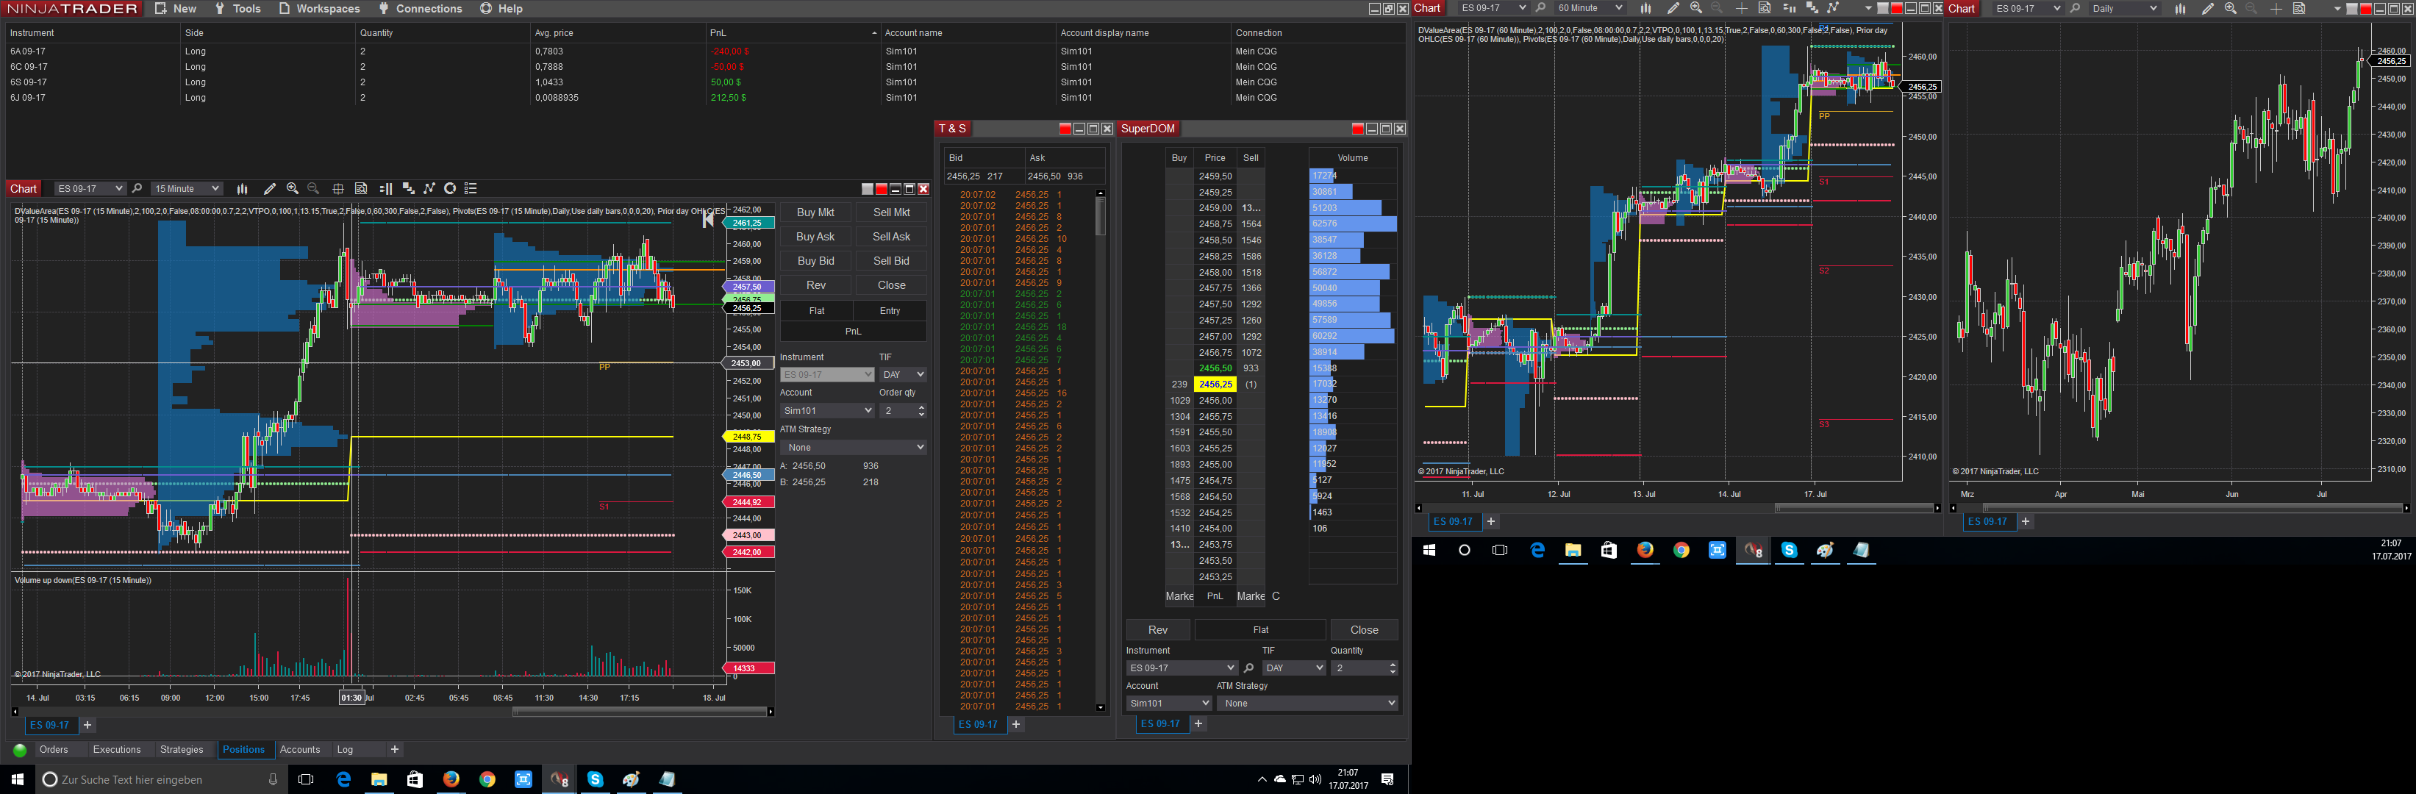The width and height of the screenshot is (2416, 794).
Task: Select drawing pencil in Daily chart
Action: coord(2208,8)
